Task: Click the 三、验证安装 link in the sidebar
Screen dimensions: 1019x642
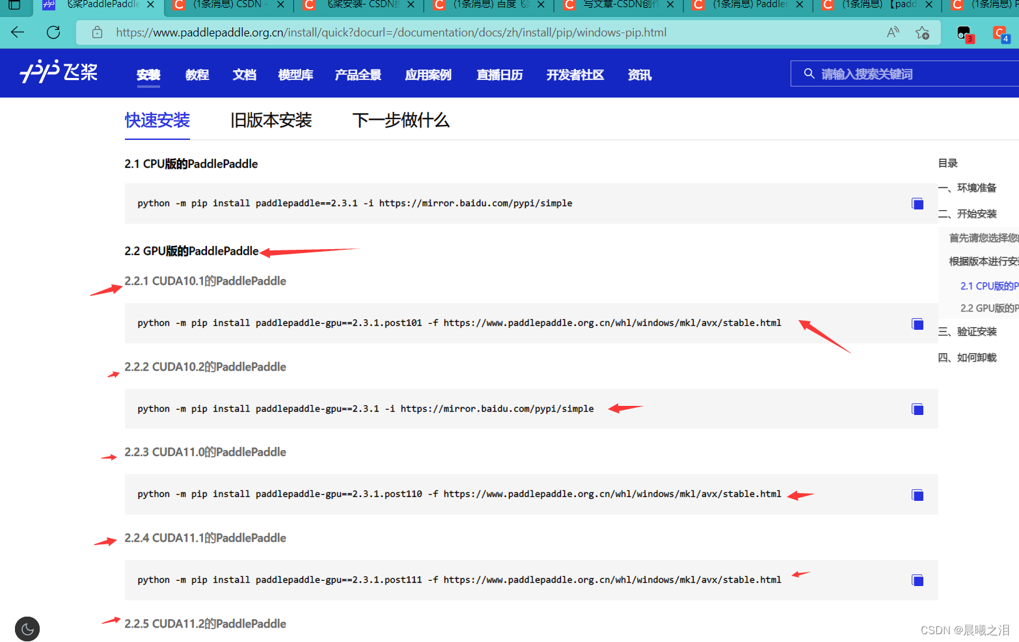Action: [969, 332]
